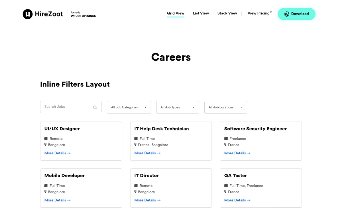Click the 'France, Bangalore' location text
This screenshot has height=214, width=342.
153,145
